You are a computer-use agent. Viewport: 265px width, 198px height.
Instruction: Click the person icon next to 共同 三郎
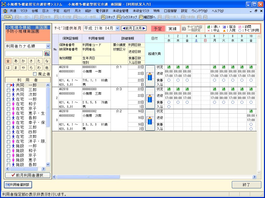(x=13, y=90)
